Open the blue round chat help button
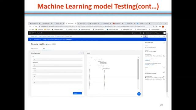196x110 pixels. (139, 94)
